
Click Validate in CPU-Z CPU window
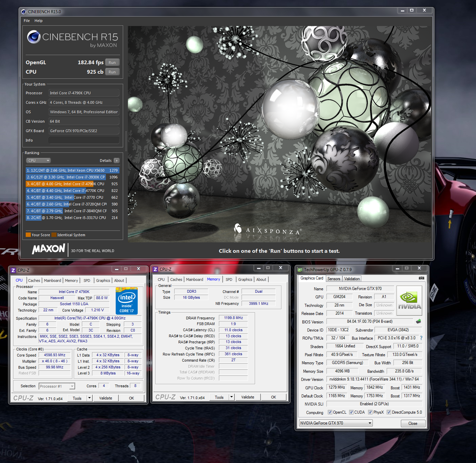106,398
